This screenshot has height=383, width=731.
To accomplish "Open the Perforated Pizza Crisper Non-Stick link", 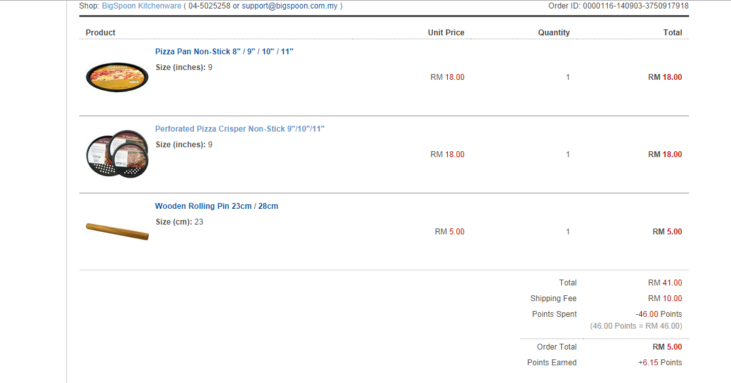I will pos(240,129).
